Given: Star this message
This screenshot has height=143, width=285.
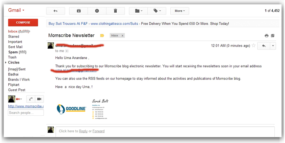Looking at the screenshot, I should click(x=254, y=45).
